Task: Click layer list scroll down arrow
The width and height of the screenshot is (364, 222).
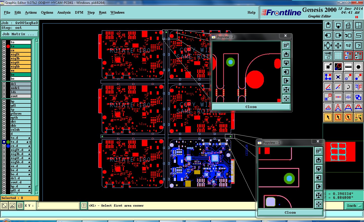Action: tap(37, 193)
